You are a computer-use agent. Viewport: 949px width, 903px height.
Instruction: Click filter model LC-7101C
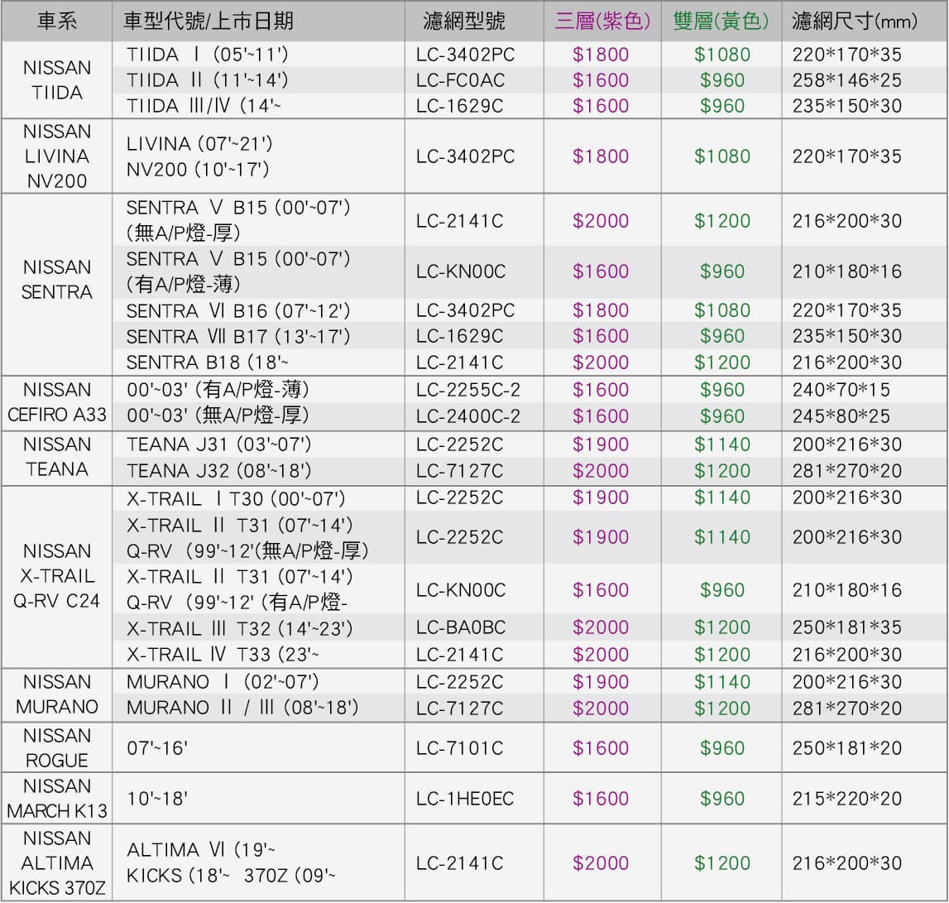tap(459, 748)
